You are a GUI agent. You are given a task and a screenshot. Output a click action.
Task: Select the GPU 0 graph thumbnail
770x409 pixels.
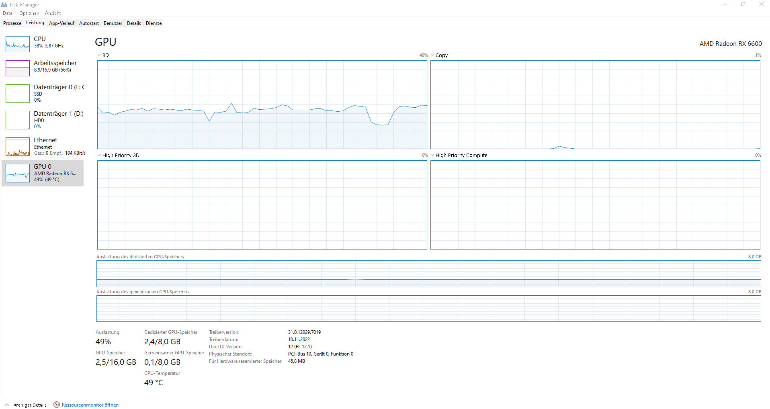(x=18, y=173)
